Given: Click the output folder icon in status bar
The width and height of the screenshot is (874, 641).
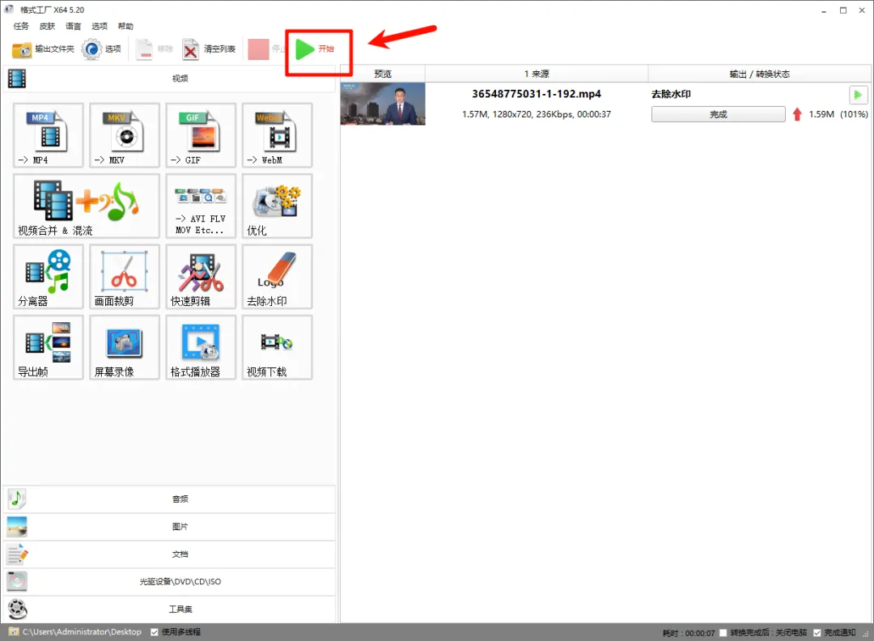Looking at the screenshot, I should pyautogui.click(x=14, y=631).
